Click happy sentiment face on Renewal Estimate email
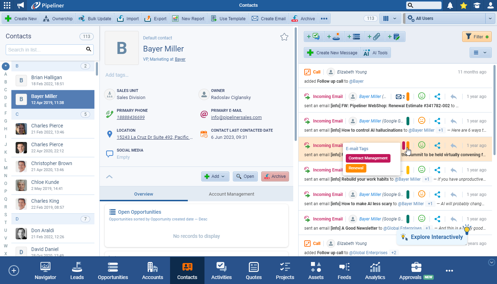 coord(421,96)
